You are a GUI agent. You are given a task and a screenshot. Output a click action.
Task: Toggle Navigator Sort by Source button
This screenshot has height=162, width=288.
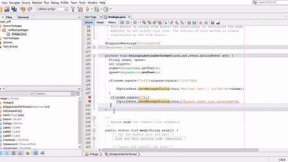click(42, 153)
